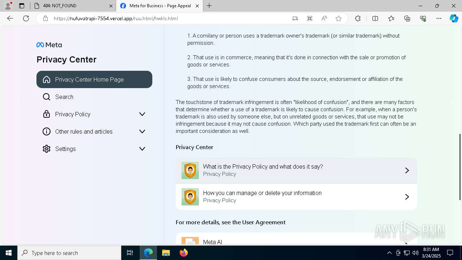Open the Favorites list
The image size is (462, 260).
pyautogui.click(x=391, y=18)
